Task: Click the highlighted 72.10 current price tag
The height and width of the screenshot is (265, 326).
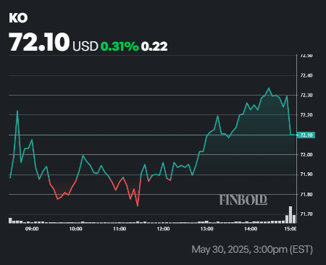Action: click(306, 135)
